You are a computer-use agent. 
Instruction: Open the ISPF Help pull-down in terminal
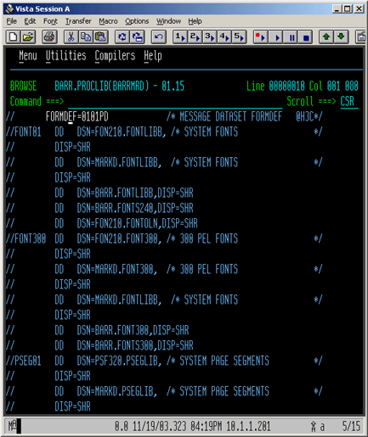click(153, 56)
